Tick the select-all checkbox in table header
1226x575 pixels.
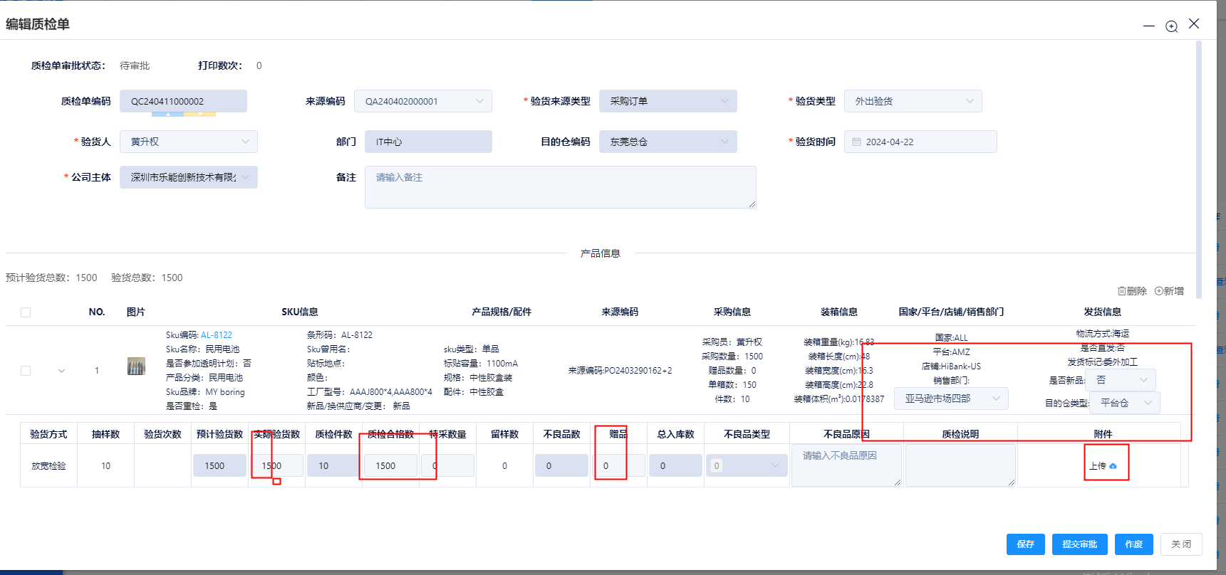point(26,312)
